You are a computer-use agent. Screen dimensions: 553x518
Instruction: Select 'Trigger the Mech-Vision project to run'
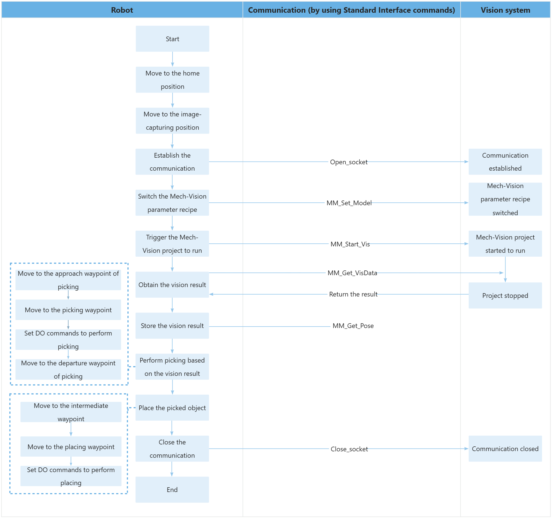point(172,244)
